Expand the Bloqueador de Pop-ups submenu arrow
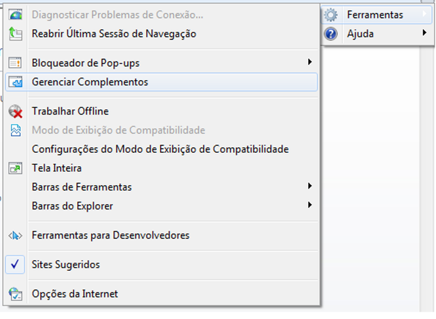This screenshot has height=319, width=436. [x=310, y=62]
